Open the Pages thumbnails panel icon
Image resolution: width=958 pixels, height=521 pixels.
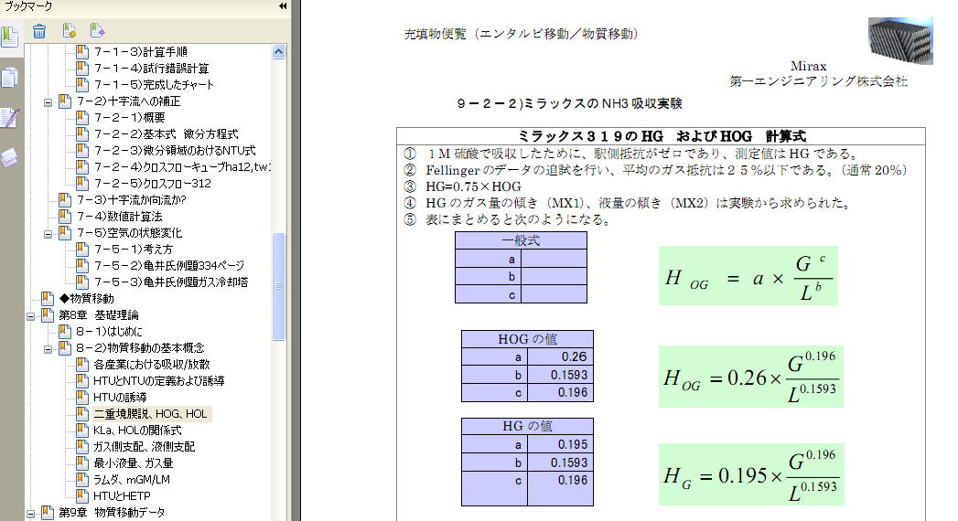pos(10,78)
